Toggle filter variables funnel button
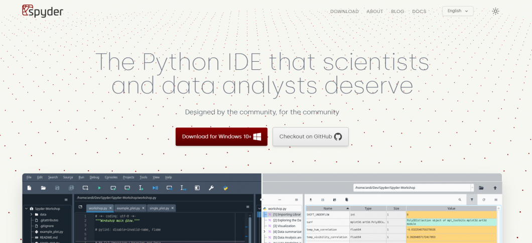This screenshot has height=243, width=532. 472,200
